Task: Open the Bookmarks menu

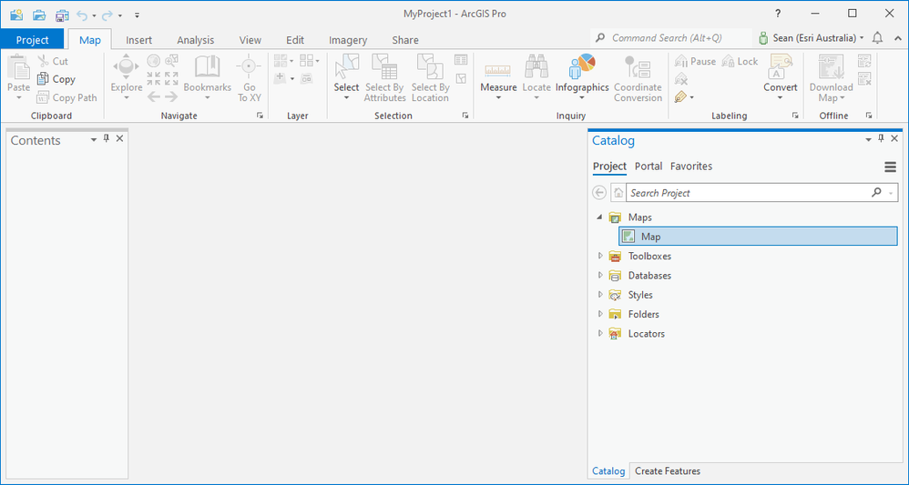Action: [x=207, y=77]
